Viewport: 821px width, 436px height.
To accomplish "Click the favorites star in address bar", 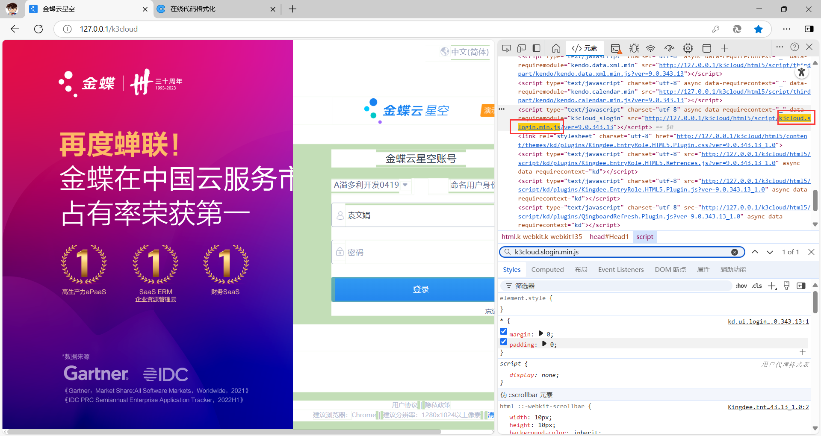I will pos(759,29).
